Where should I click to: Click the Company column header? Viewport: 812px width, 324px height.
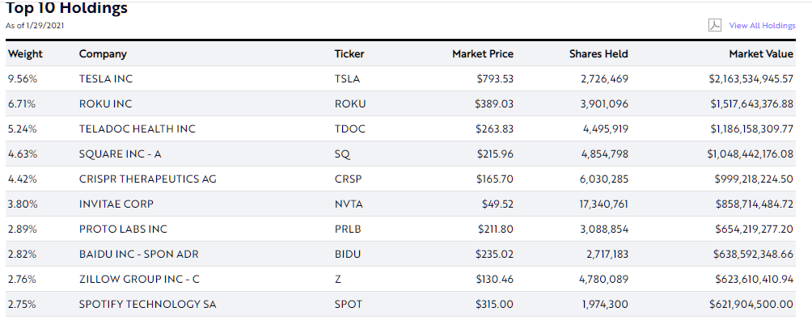pos(103,54)
